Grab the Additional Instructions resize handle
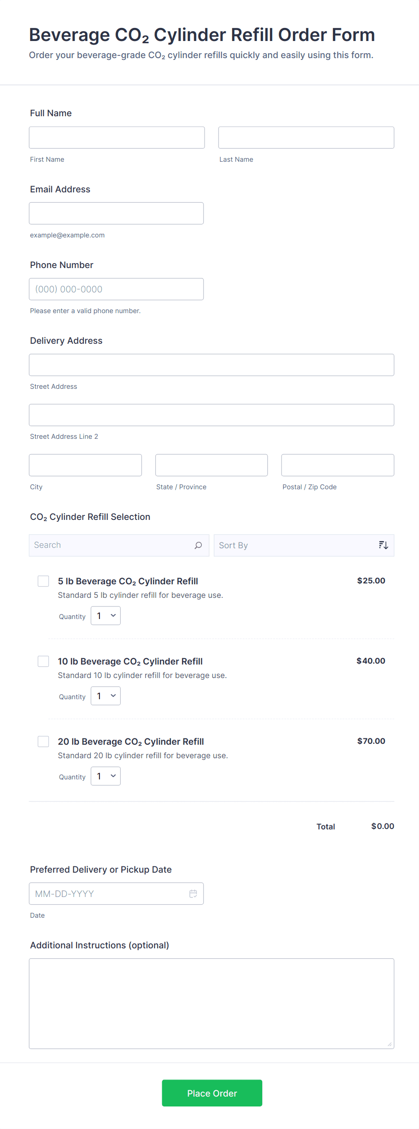419x1129 pixels. pyautogui.click(x=390, y=1044)
